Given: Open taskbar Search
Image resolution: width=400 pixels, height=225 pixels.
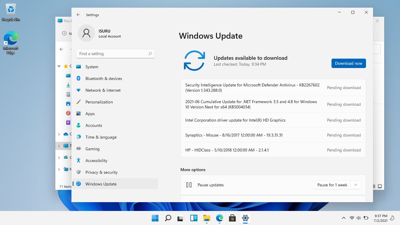Looking at the screenshot, I should 168,218.
